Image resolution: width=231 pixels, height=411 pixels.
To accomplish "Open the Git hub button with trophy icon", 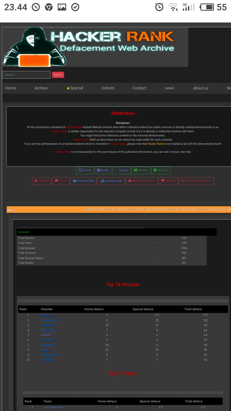I will [168, 181].
